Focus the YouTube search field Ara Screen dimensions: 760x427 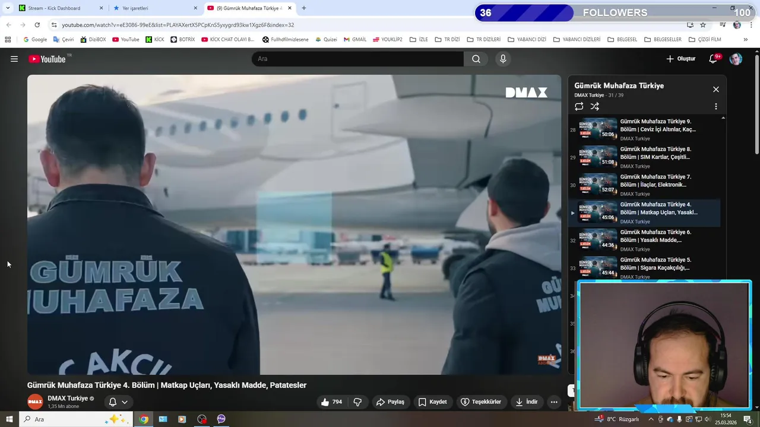tap(357, 59)
